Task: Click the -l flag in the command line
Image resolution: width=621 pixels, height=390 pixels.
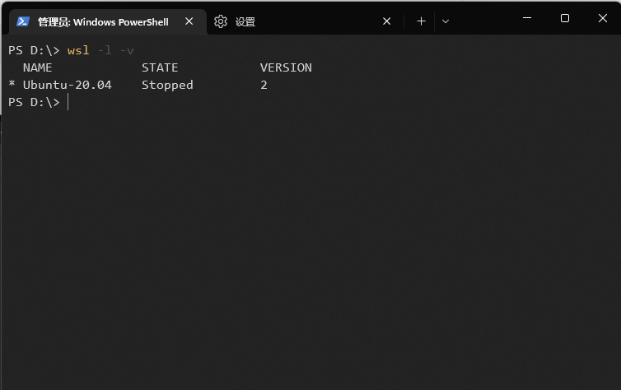Action: pos(105,51)
